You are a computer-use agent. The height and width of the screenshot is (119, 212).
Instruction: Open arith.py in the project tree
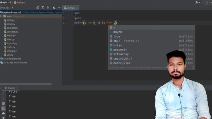coord(11,20)
